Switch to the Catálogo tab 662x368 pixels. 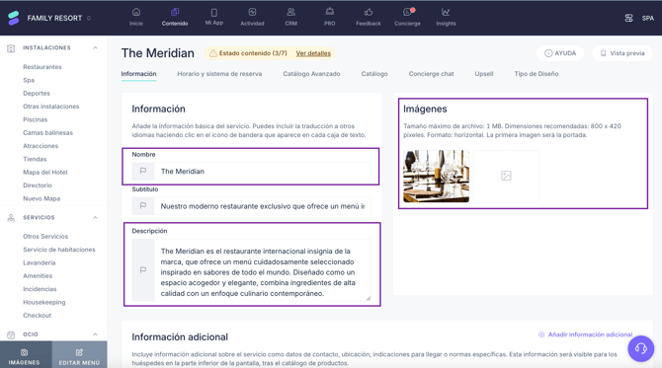pos(374,74)
